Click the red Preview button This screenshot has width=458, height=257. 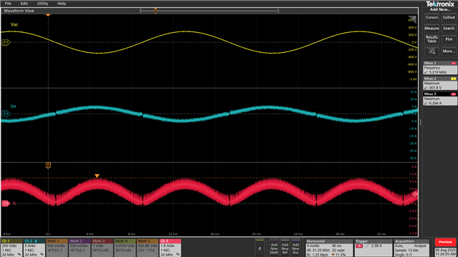click(445, 242)
